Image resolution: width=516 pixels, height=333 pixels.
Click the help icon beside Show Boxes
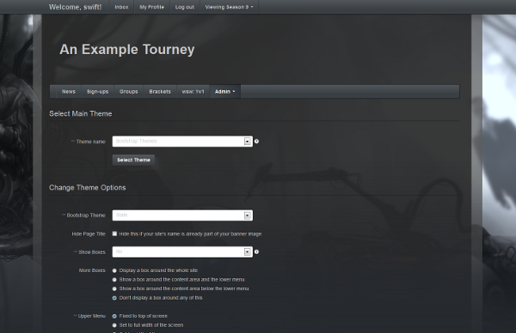(256, 251)
